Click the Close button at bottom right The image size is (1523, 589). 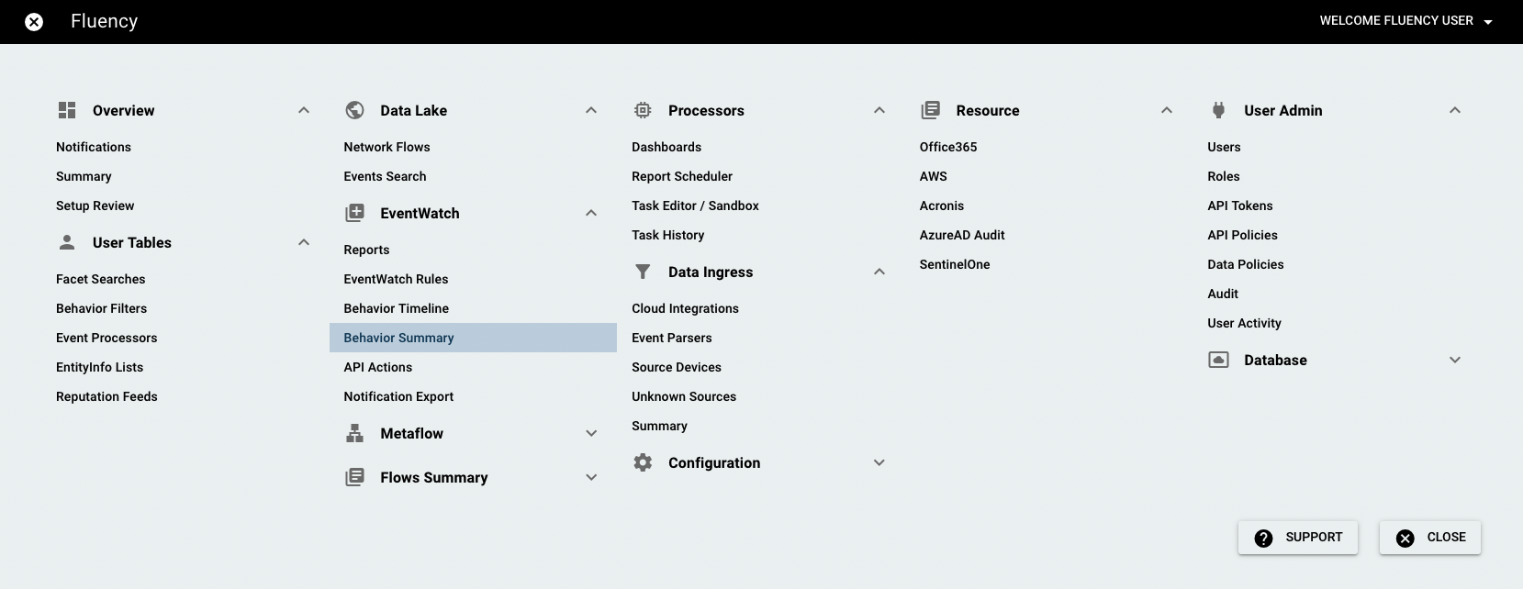coord(1430,538)
